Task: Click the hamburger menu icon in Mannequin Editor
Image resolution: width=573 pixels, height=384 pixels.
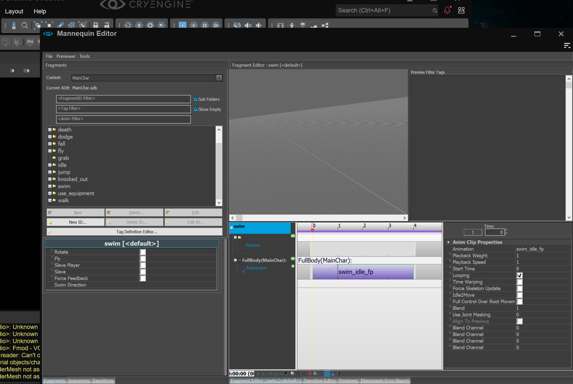Action: click(567, 46)
